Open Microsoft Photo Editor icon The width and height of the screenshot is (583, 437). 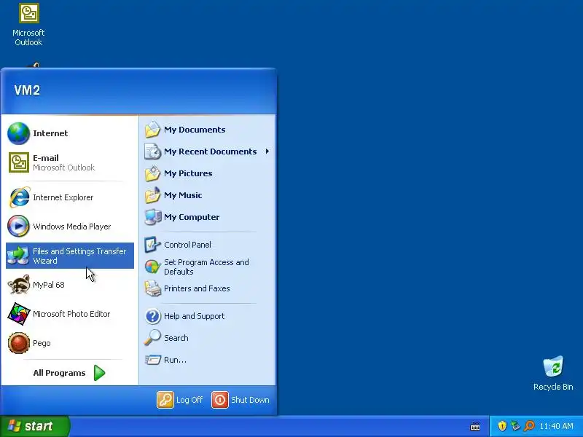click(x=19, y=314)
